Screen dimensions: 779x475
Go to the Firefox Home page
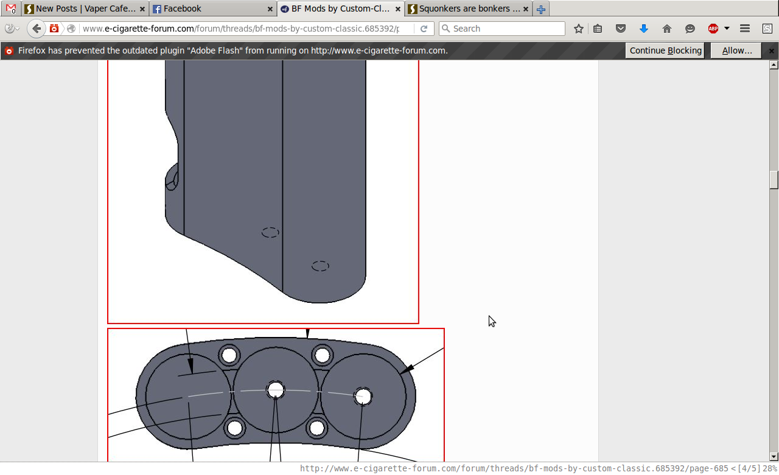[x=667, y=29]
